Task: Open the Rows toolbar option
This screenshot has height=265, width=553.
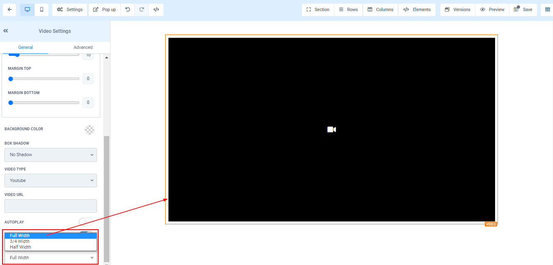Action: (x=348, y=10)
